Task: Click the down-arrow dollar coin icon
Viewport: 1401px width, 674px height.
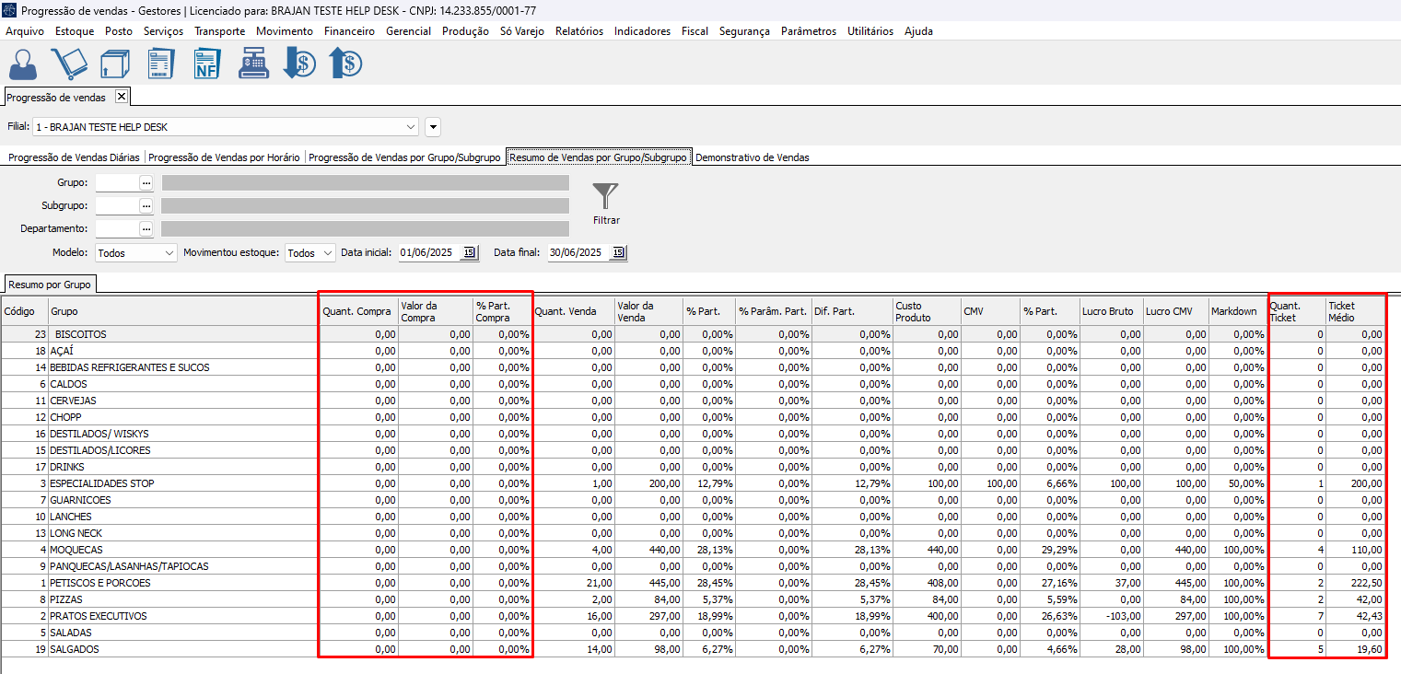Action: click(x=299, y=64)
